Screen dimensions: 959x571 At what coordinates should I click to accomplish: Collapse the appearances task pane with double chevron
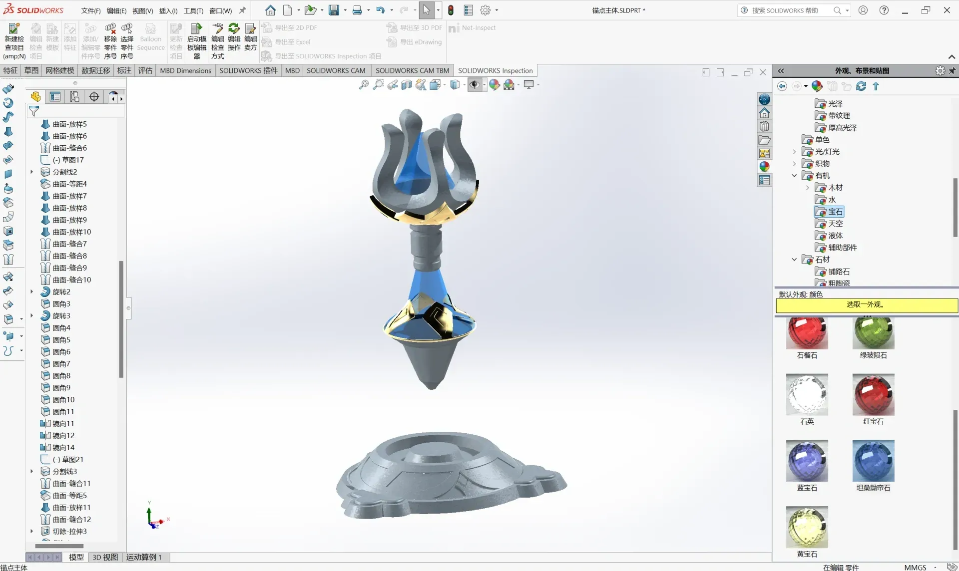pyautogui.click(x=781, y=71)
